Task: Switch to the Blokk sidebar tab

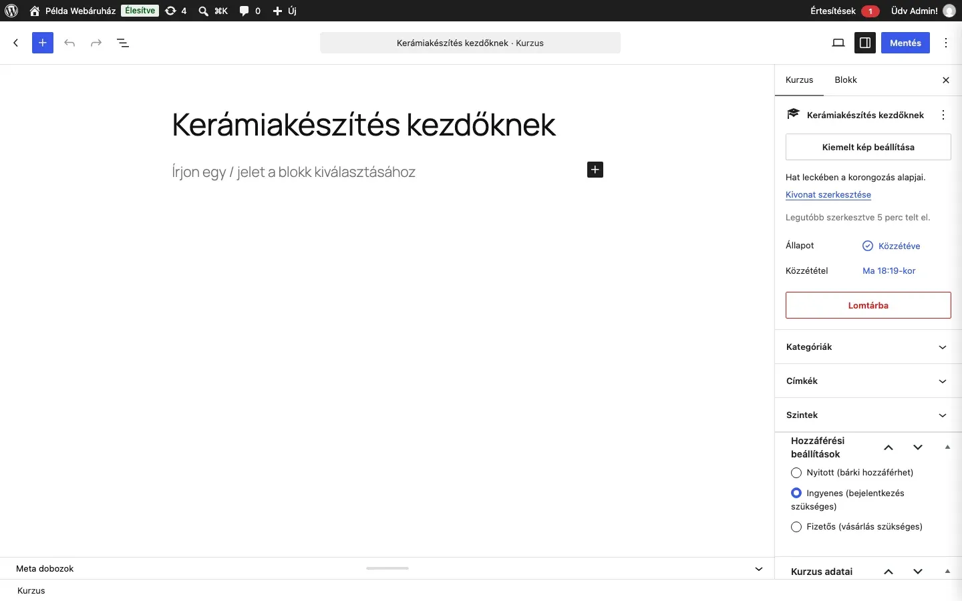Action: click(846, 80)
